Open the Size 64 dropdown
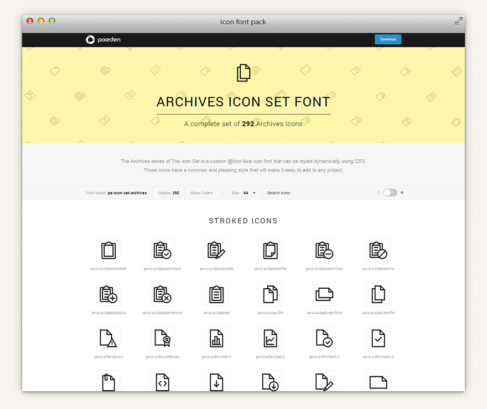The width and height of the screenshot is (487, 409). tap(250, 193)
